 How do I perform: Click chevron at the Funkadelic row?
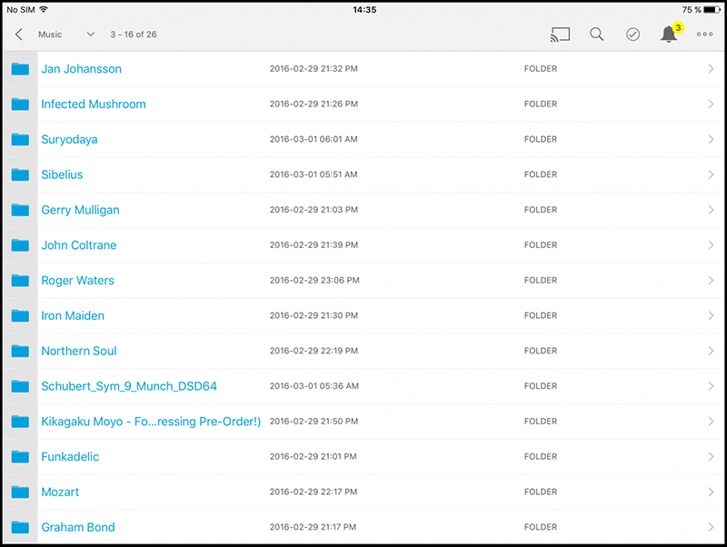click(711, 456)
